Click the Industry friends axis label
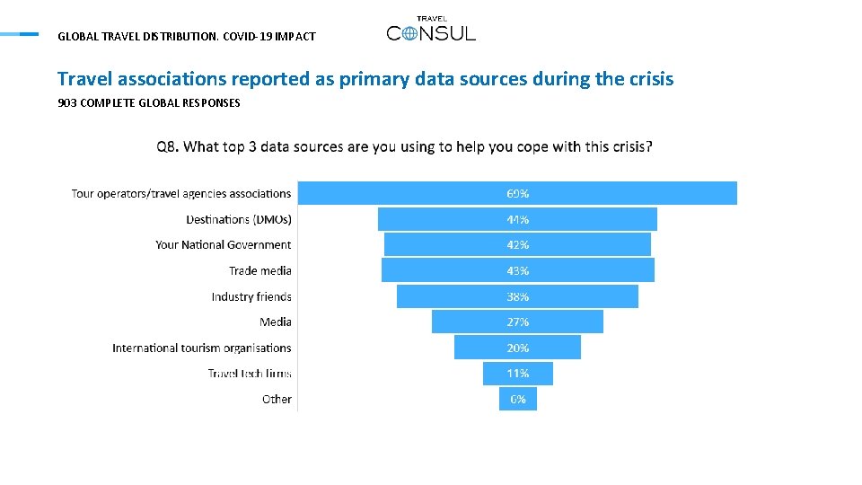862x485 pixels. pyautogui.click(x=251, y=296)
